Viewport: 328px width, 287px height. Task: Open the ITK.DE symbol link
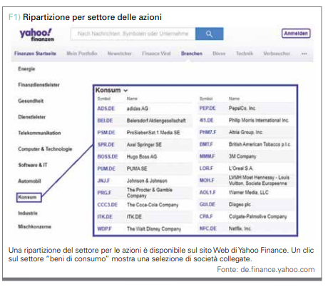pos(105,217)
